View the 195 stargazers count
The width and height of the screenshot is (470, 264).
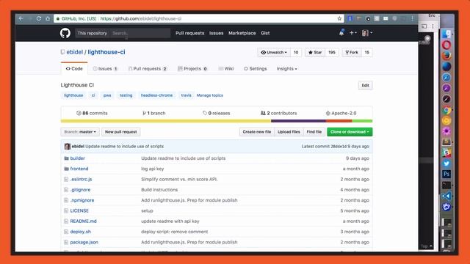(x=332, y=52)
